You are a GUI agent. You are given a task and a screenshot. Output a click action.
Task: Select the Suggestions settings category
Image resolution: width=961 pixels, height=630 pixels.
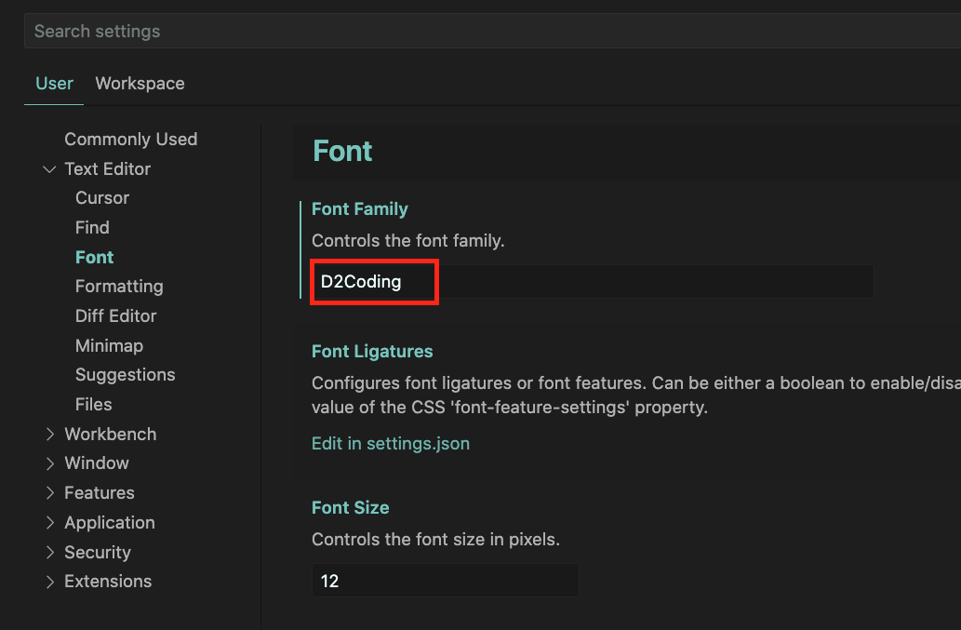[125, 374]
